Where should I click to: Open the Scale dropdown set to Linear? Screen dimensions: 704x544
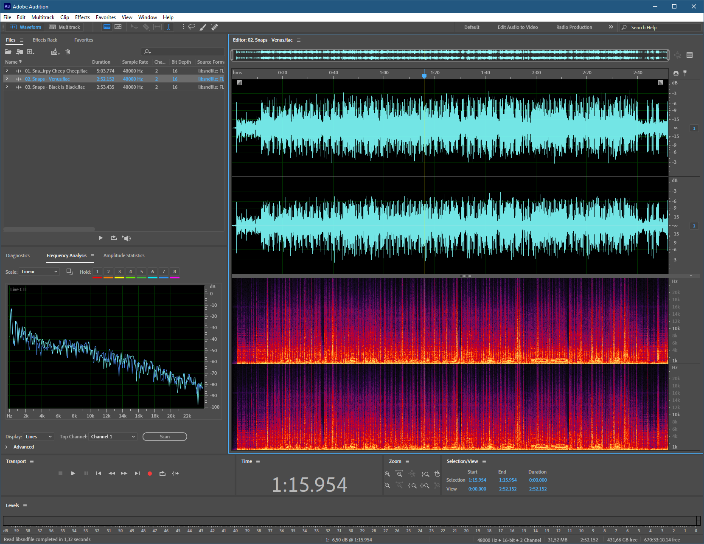(x=39, y=272)
